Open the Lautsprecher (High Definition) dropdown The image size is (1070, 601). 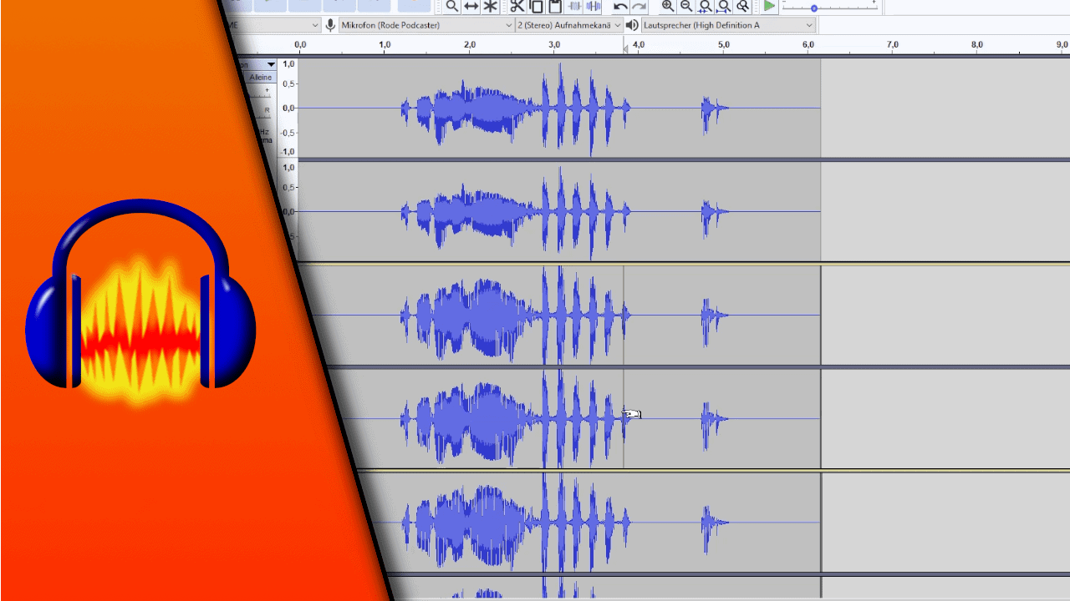[728, 25]
